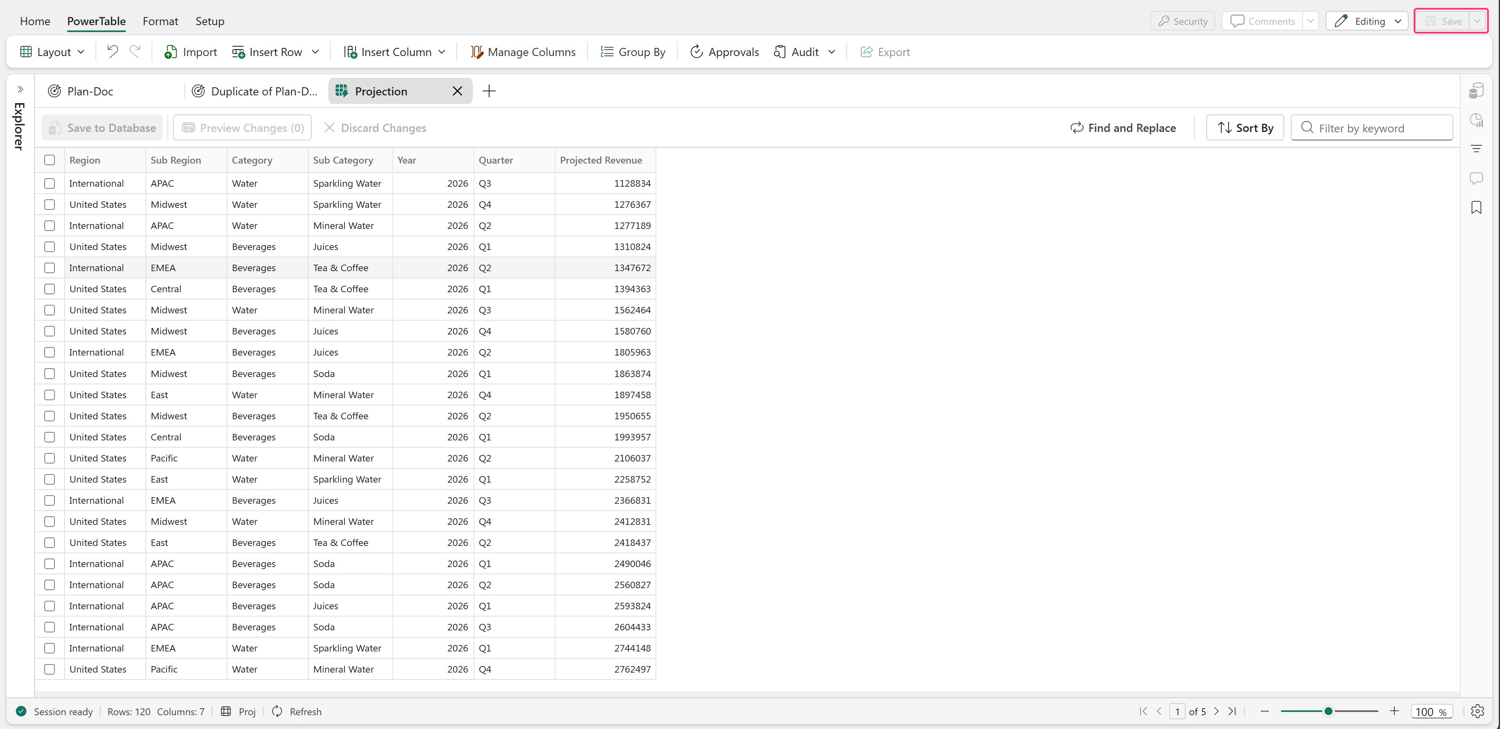Expand the Editing mode dropdown

(x=1398, y=21)
